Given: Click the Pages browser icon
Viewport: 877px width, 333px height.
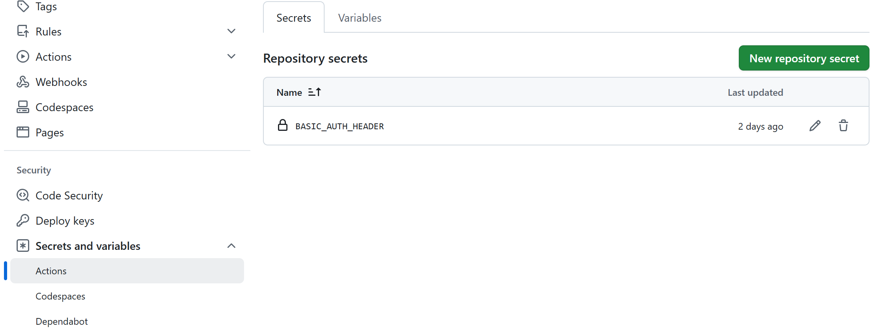Looking at the screenshot, I should [23, 132].
